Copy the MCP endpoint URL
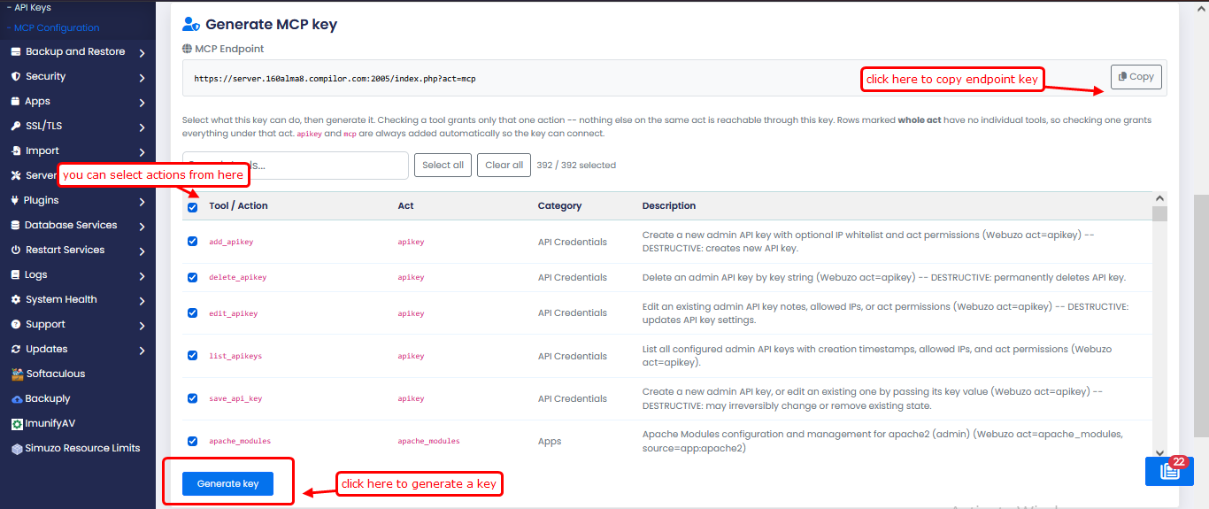Image resolution: width=1209 pixels, height=509 pixels. click(1136, 77)
